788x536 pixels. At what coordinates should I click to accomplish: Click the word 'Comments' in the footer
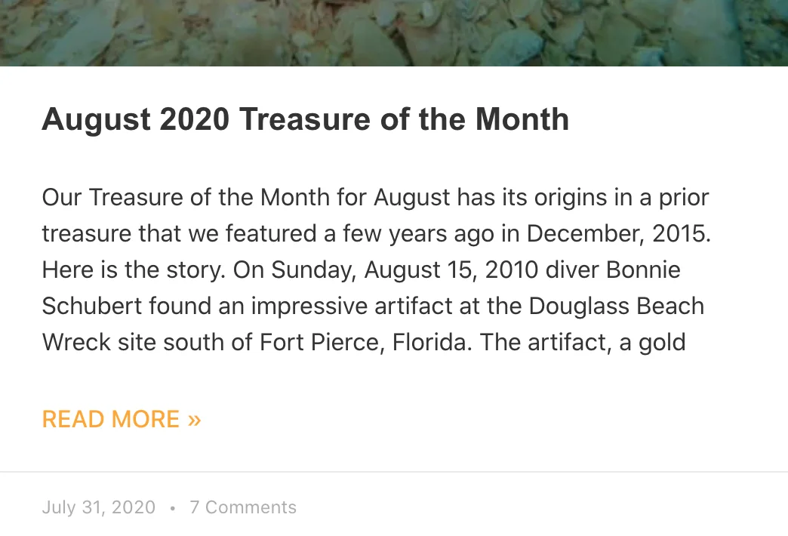(x=251, y=507)
